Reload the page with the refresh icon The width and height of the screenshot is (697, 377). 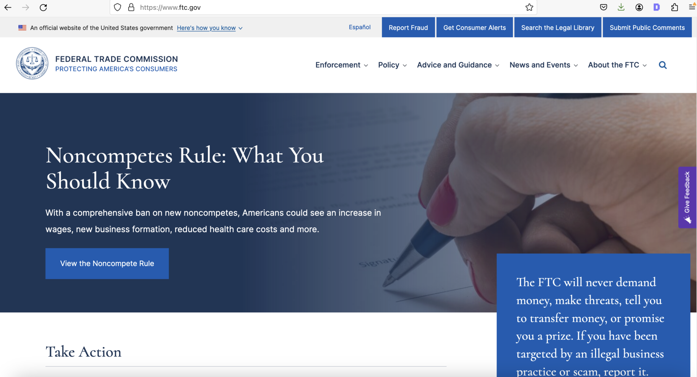coord(43,7)
